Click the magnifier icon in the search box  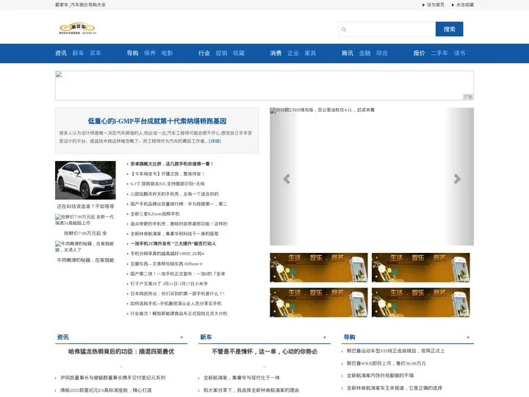(x=344, y=29)
